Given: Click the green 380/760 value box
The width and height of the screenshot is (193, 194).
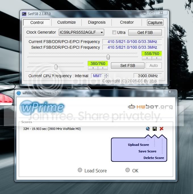Looking at the screenshot, I should (x=98, y=64).
